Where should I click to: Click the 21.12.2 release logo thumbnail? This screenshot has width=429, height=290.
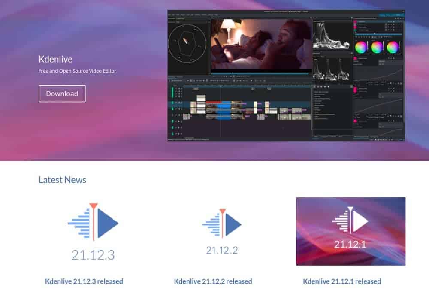[222, 232]
